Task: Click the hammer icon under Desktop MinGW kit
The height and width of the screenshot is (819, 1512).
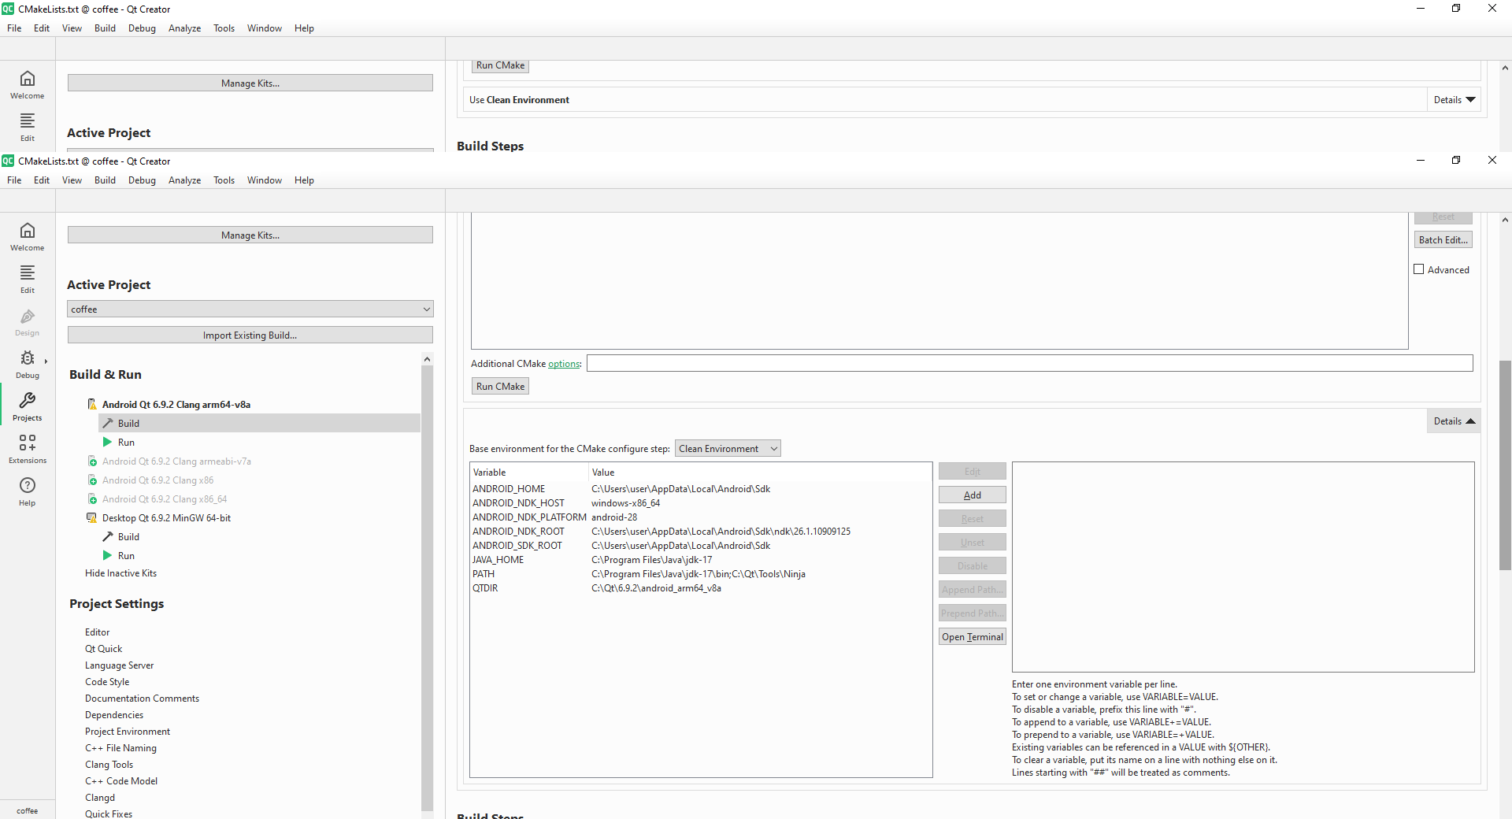Action: [x=108, y=536]
